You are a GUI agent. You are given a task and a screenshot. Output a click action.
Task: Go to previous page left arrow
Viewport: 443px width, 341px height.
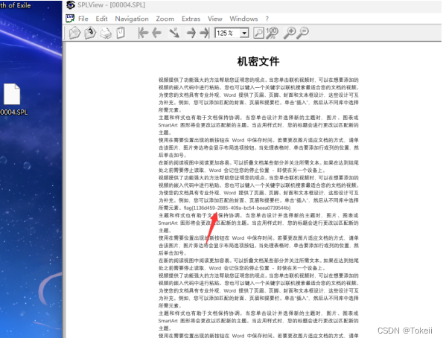(x=157, y=33)
